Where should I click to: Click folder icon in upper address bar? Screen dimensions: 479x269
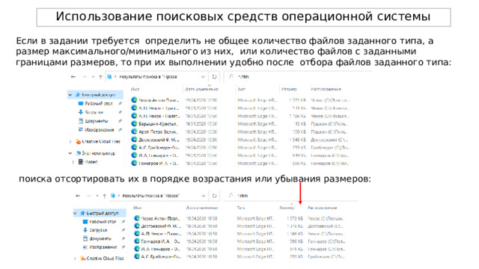[109, 77]
